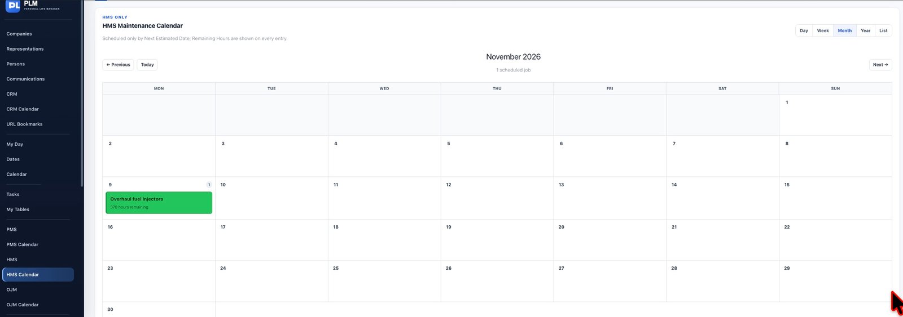Go to My Day

pyautogui.click(x=15, y=144)
